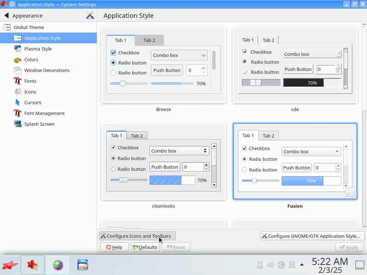Click the show desktop icon on taskbar
Screen dimensions: 367x275
(360, 265)
